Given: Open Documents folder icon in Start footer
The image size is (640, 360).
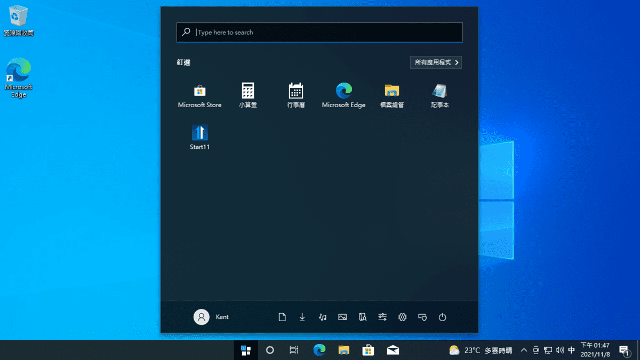Looking at the screenshot, I should click(x=282, y=317).
